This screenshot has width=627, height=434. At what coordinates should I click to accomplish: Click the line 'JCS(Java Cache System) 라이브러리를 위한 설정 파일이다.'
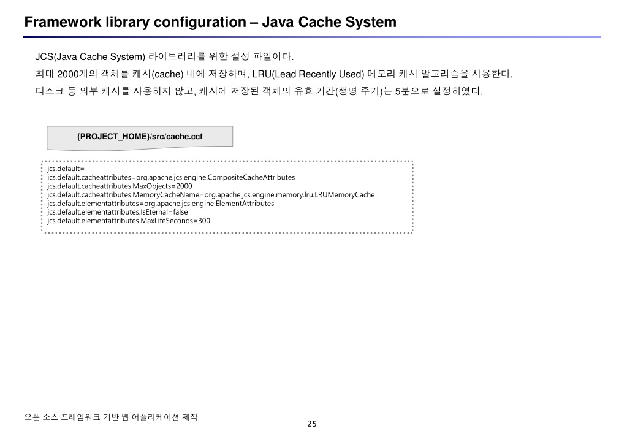tap(164, 56)
